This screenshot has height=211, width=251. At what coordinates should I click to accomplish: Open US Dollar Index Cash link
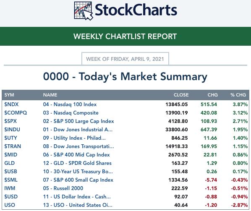pos(77,197)
